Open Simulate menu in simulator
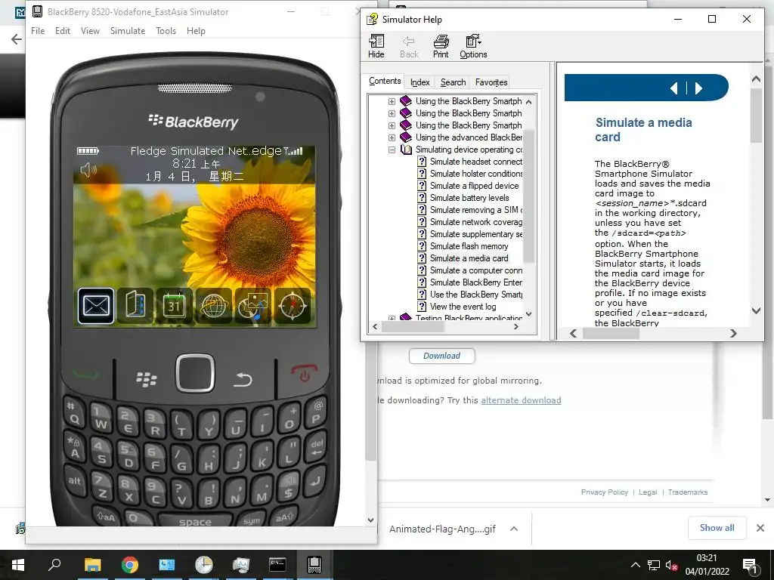Screen dimensions: 774x580 click(128, 30)
